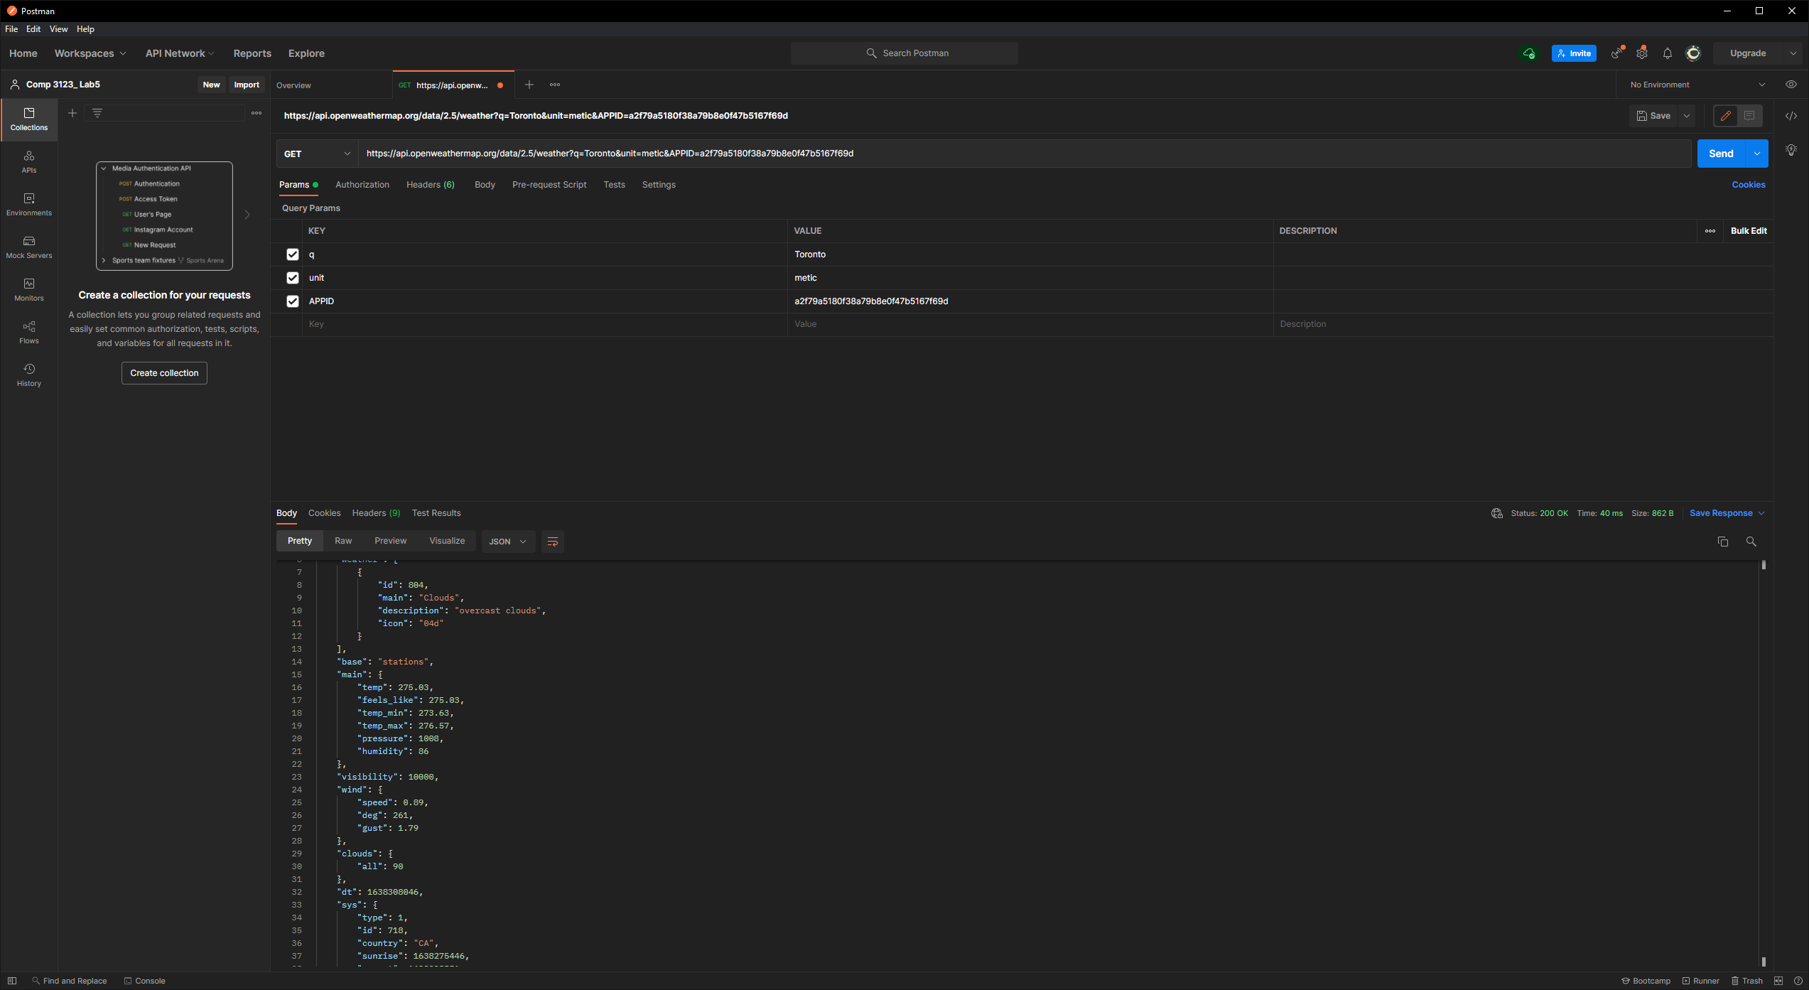Switch to the Raw response view
Screen dimensions: 1809x990
pyautogui.click(x=343, y=541)
